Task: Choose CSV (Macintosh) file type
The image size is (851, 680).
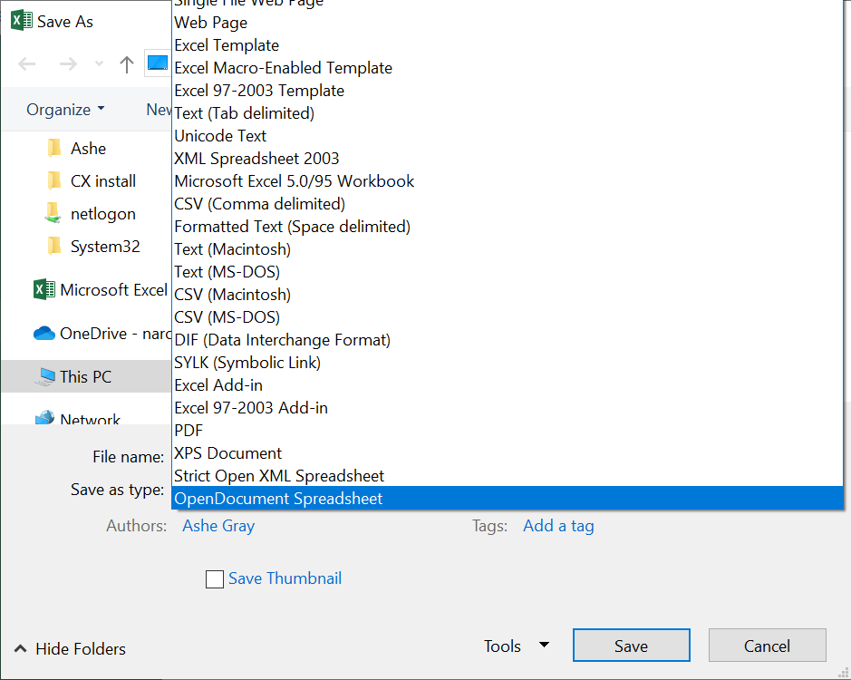Action: [508, 295]
